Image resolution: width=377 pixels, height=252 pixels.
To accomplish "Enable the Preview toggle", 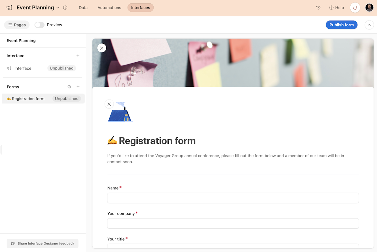I will point(39,25).
